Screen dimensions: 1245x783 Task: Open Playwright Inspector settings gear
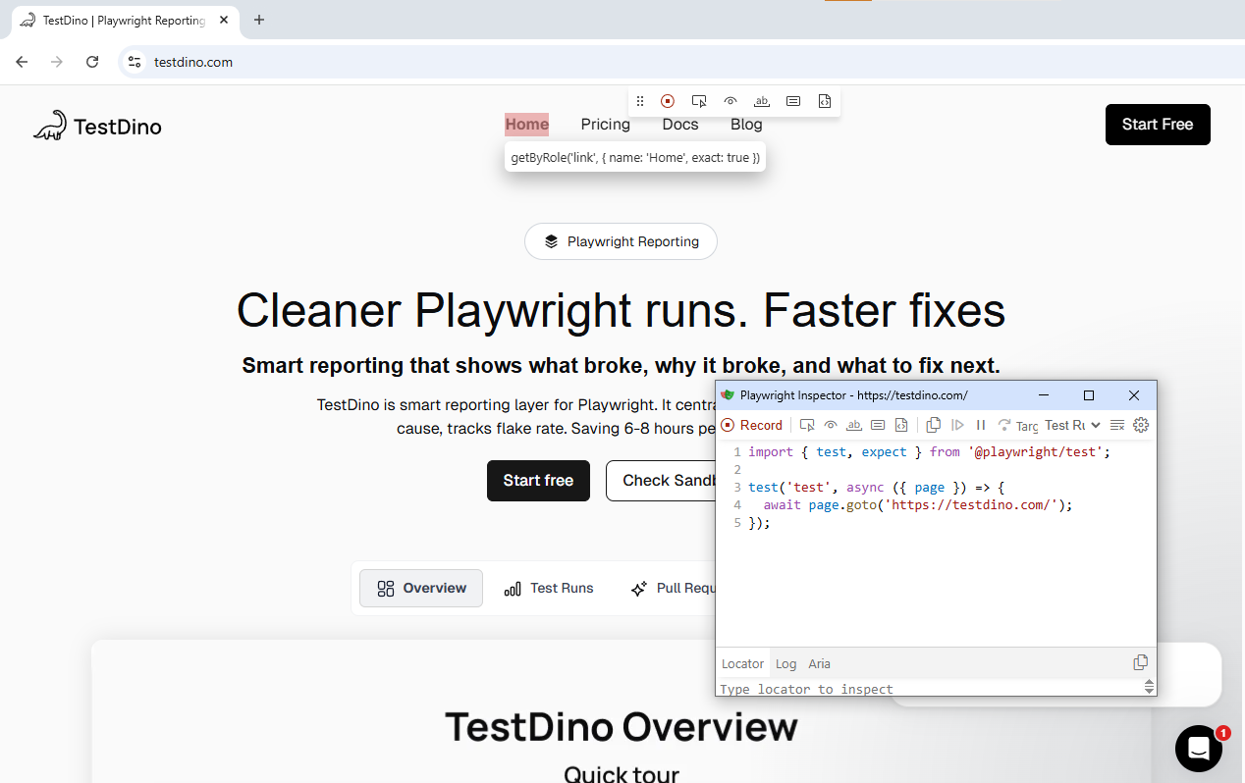1140,425
